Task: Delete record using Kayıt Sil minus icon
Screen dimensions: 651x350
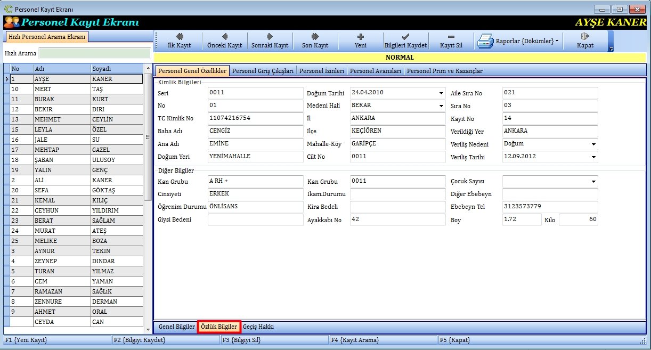Action: 451,40
